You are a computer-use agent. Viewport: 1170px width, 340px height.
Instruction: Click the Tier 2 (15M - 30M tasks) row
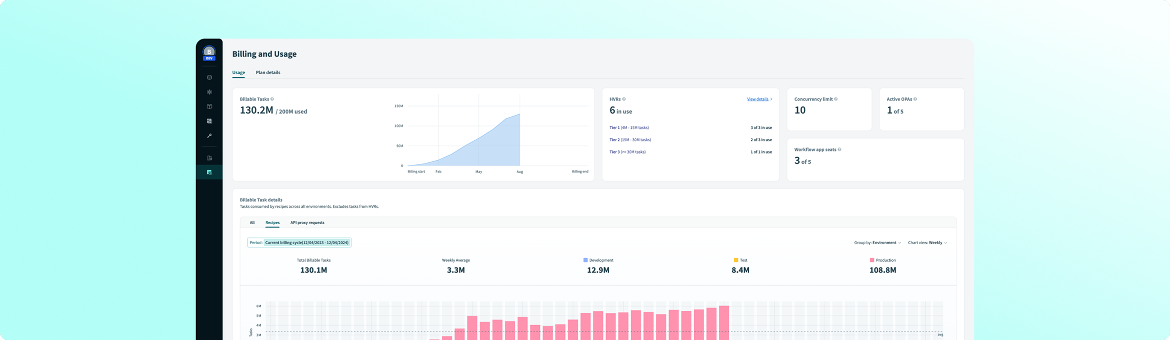tap(690, 140)
